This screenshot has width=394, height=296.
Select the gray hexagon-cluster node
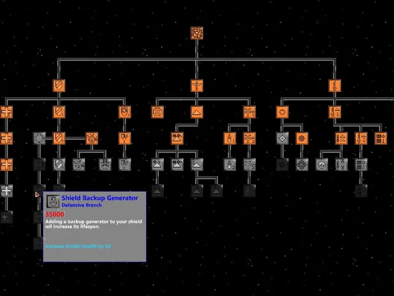302,165
